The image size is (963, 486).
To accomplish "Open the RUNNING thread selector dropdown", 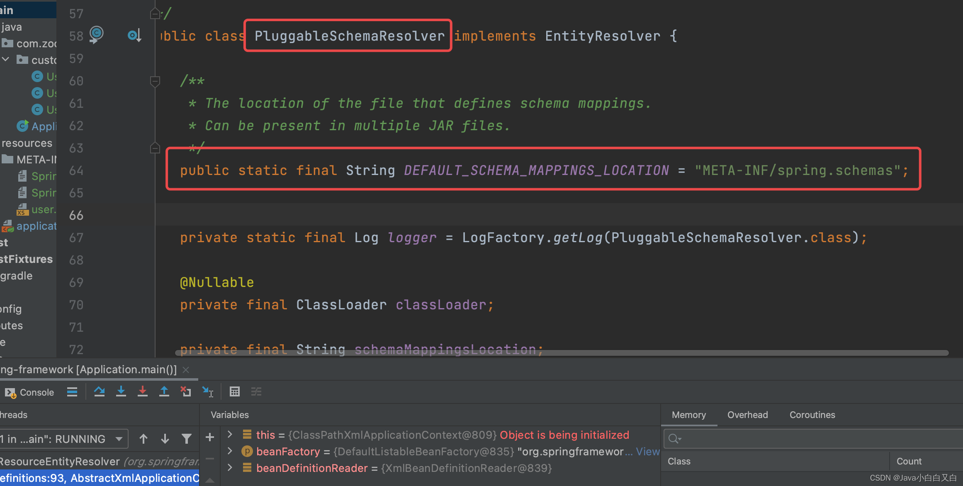I will tap(119, 438).
